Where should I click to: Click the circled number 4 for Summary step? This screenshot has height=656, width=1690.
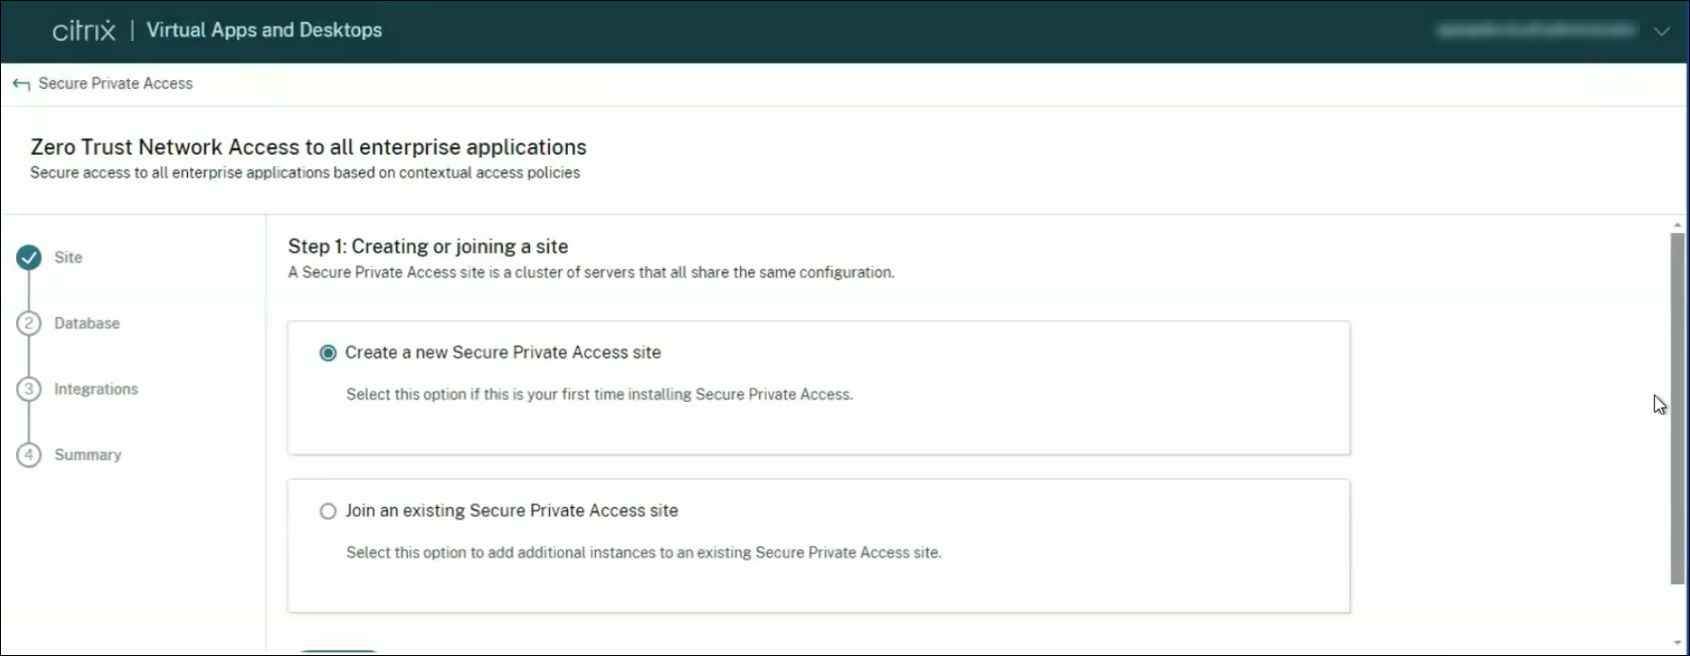pyautogui.click(x=30, y=455)
